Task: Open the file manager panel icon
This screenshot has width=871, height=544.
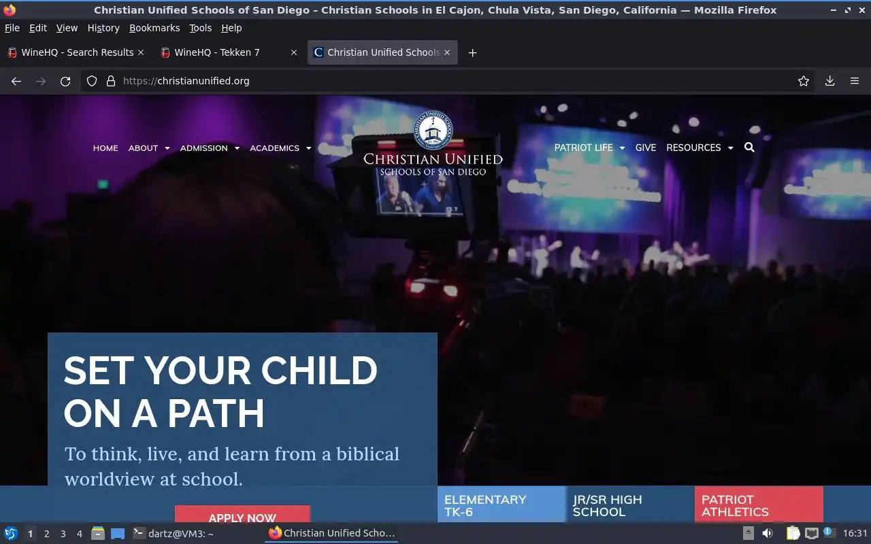Action: click(98, 533)
